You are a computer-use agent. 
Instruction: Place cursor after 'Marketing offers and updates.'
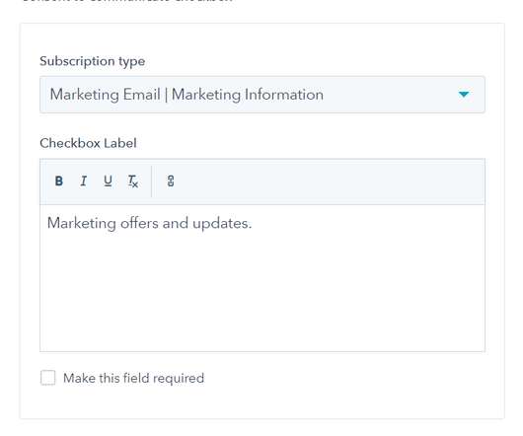(x=253, y=223)
